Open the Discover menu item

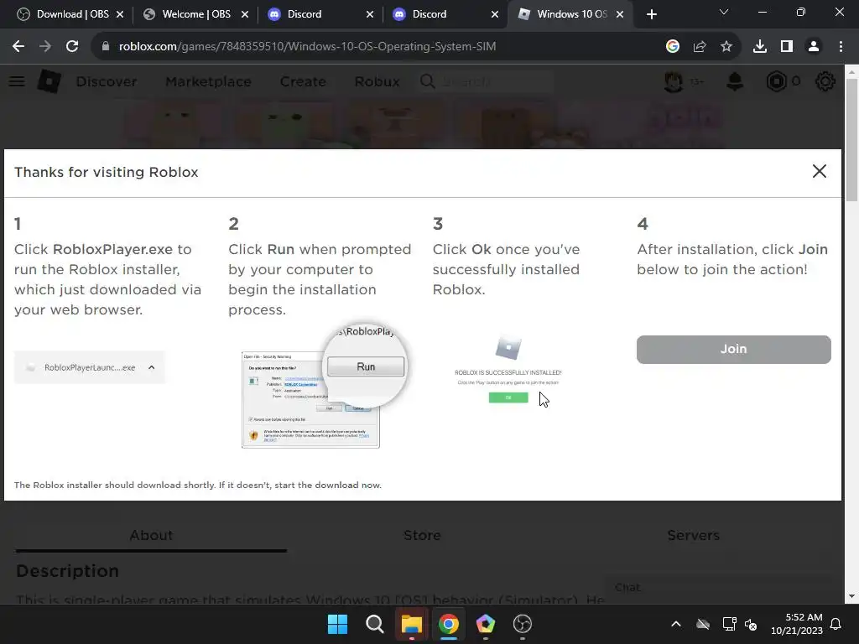(107, 81)
